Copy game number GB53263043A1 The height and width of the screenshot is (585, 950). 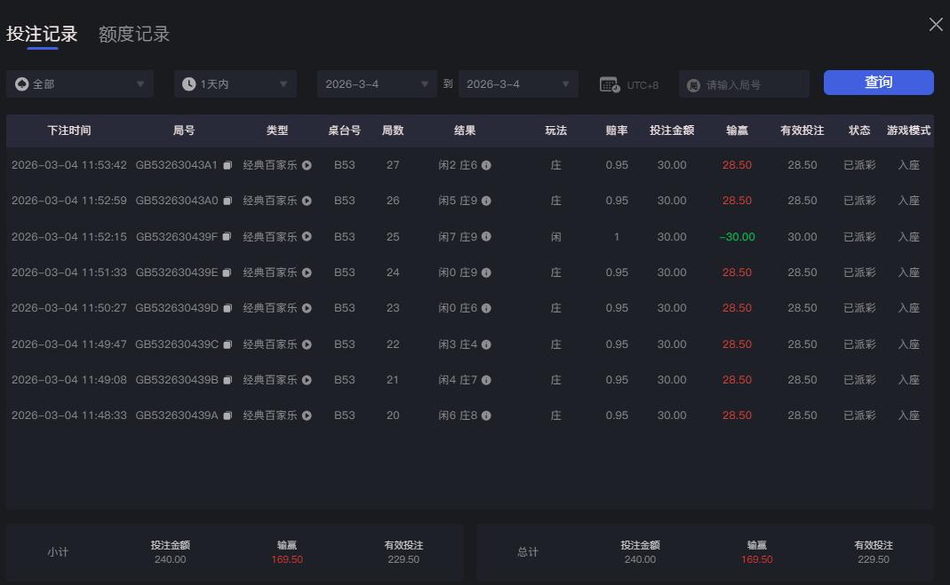[x=227, y=165]
